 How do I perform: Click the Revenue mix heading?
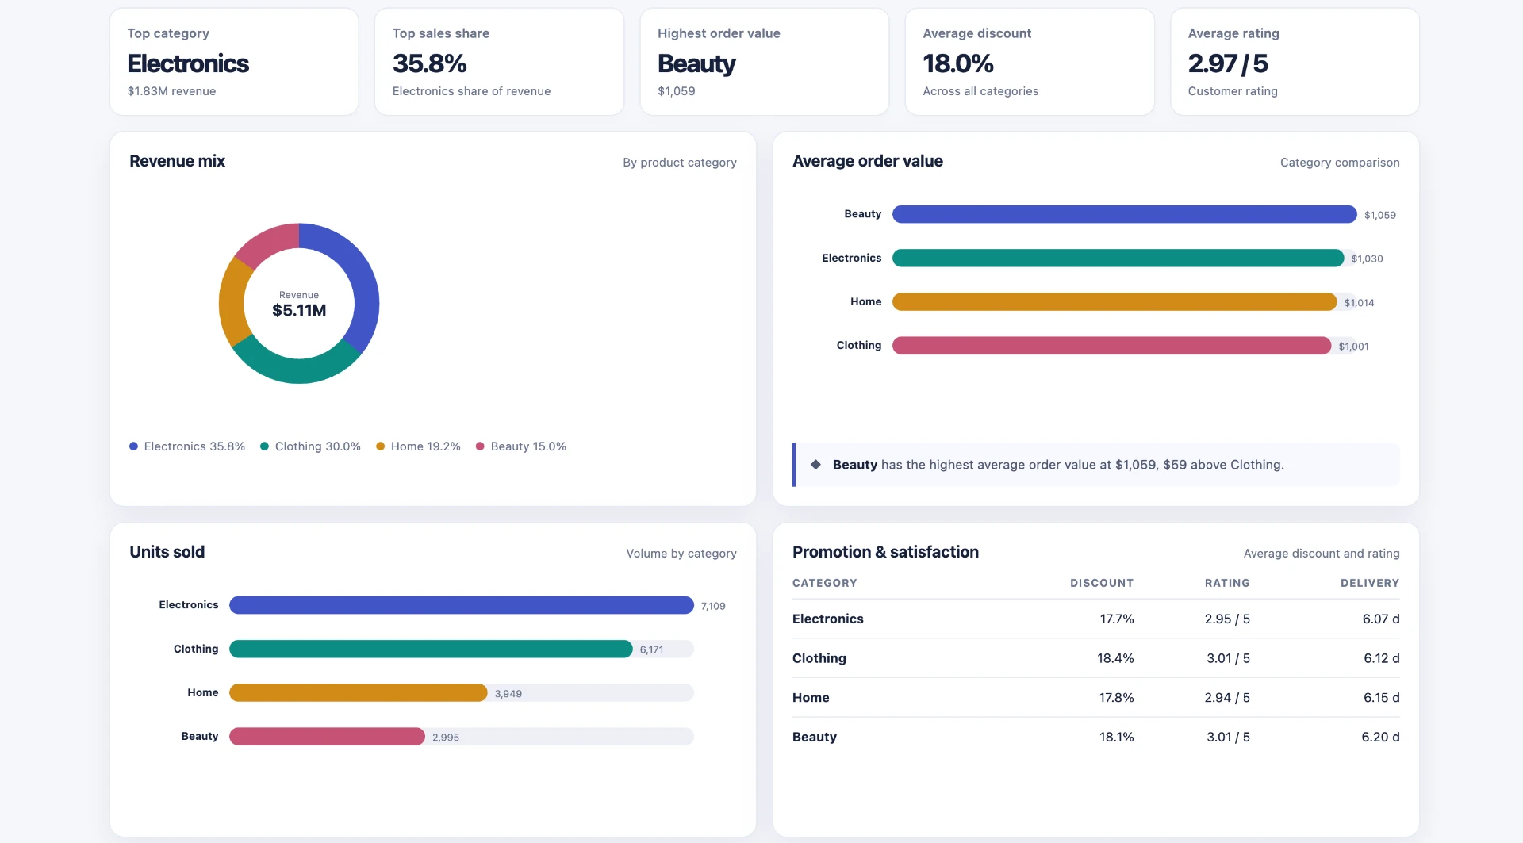[177, 161]
